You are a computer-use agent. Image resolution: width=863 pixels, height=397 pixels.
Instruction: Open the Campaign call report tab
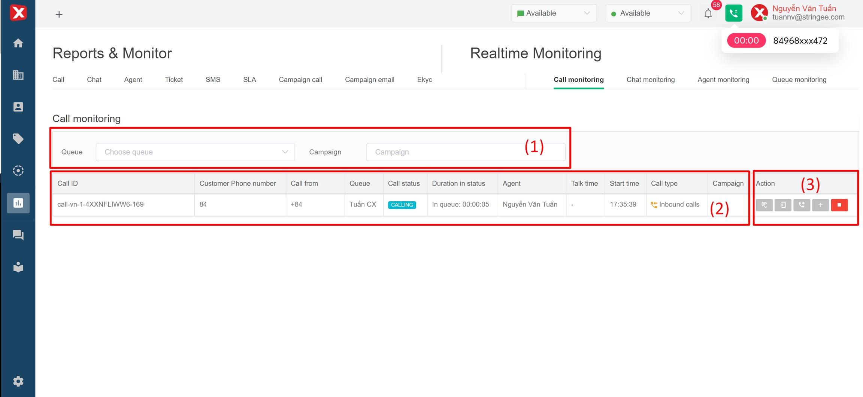(x=300, y=80)
